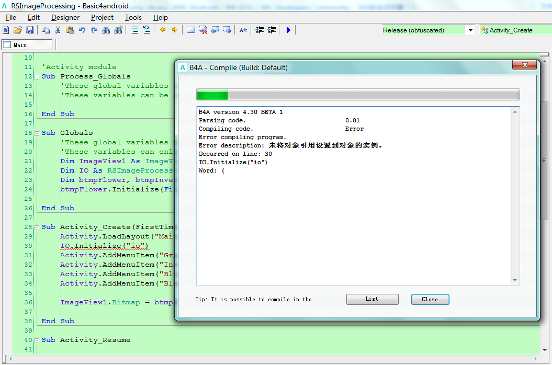This screenshot has height=365, width=552.
Task: Open Find with the binoculars icon
Action: pyautogui.click(x=106, y=30)
